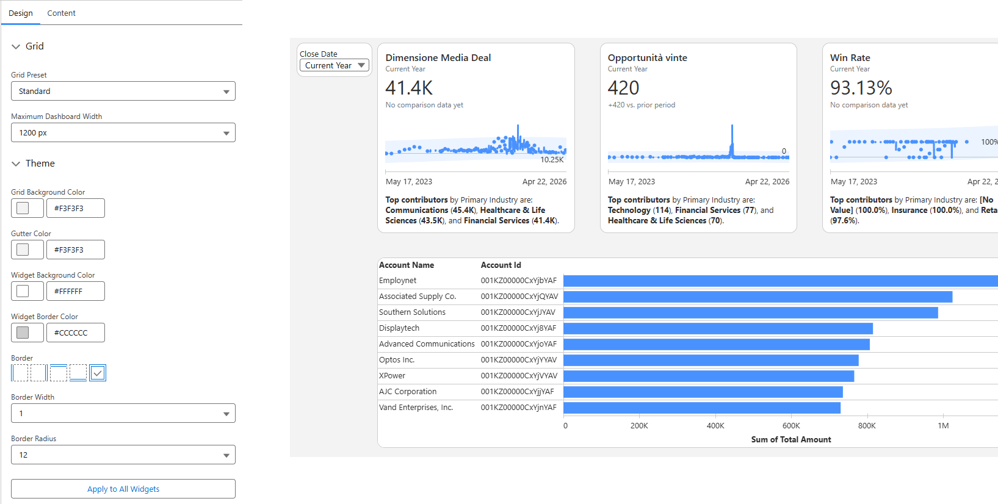Switch to the Design tab

[21, 13]
